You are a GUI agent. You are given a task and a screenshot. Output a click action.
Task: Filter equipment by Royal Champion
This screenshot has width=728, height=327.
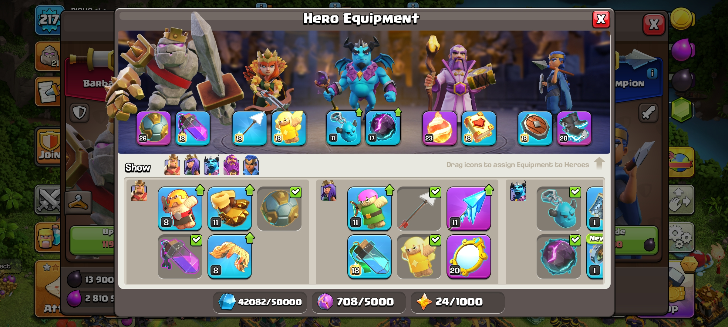pos(251,165)
